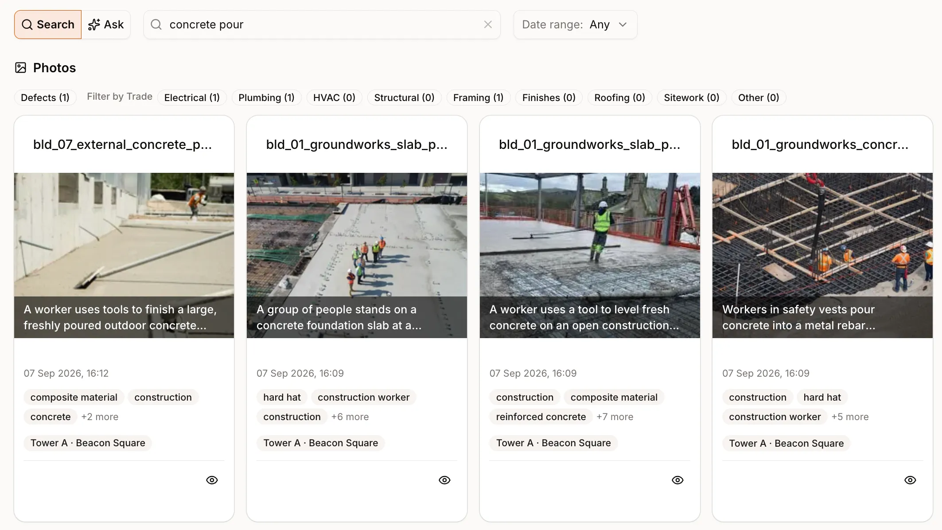The width and height of the screenshot is (942, 530).
Task: Click '07 Sep 2026, 16:12' timestamp
Action: tap(66, 373)
